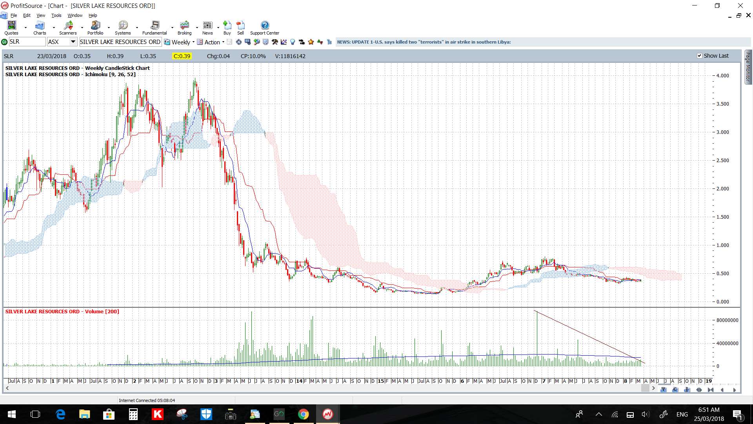Click the highlighted C:0.39 close value
The width and height of the screenshot is (753, 424).
[x=182, y=56]
